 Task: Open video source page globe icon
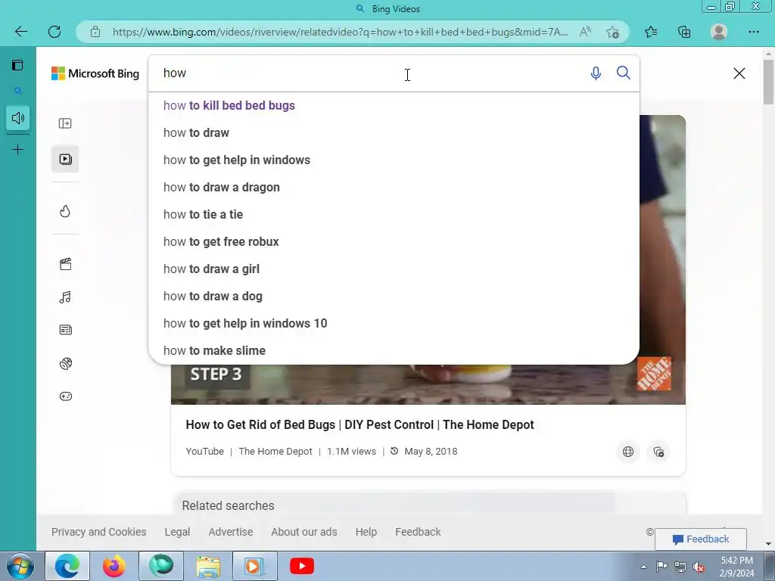click(x=627, y=452)
